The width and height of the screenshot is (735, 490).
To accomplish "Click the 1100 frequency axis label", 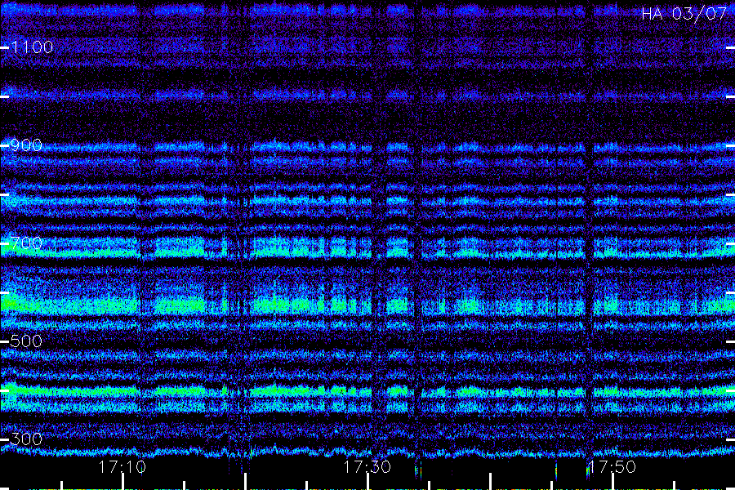I will tap(32, 47).
